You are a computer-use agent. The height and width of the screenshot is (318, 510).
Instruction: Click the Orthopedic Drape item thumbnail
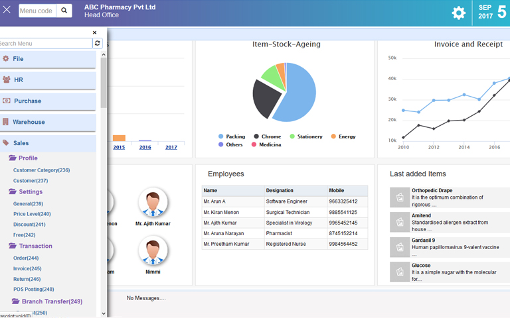[400, 197]
